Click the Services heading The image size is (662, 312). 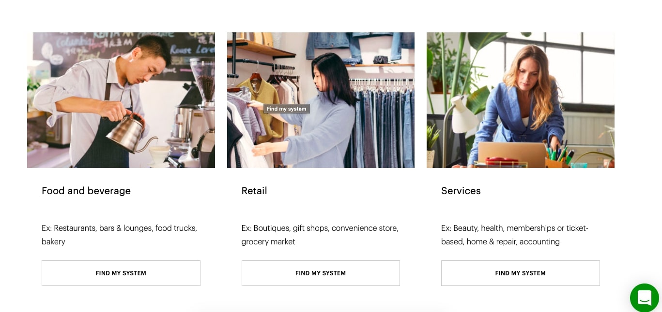[461, 191]
